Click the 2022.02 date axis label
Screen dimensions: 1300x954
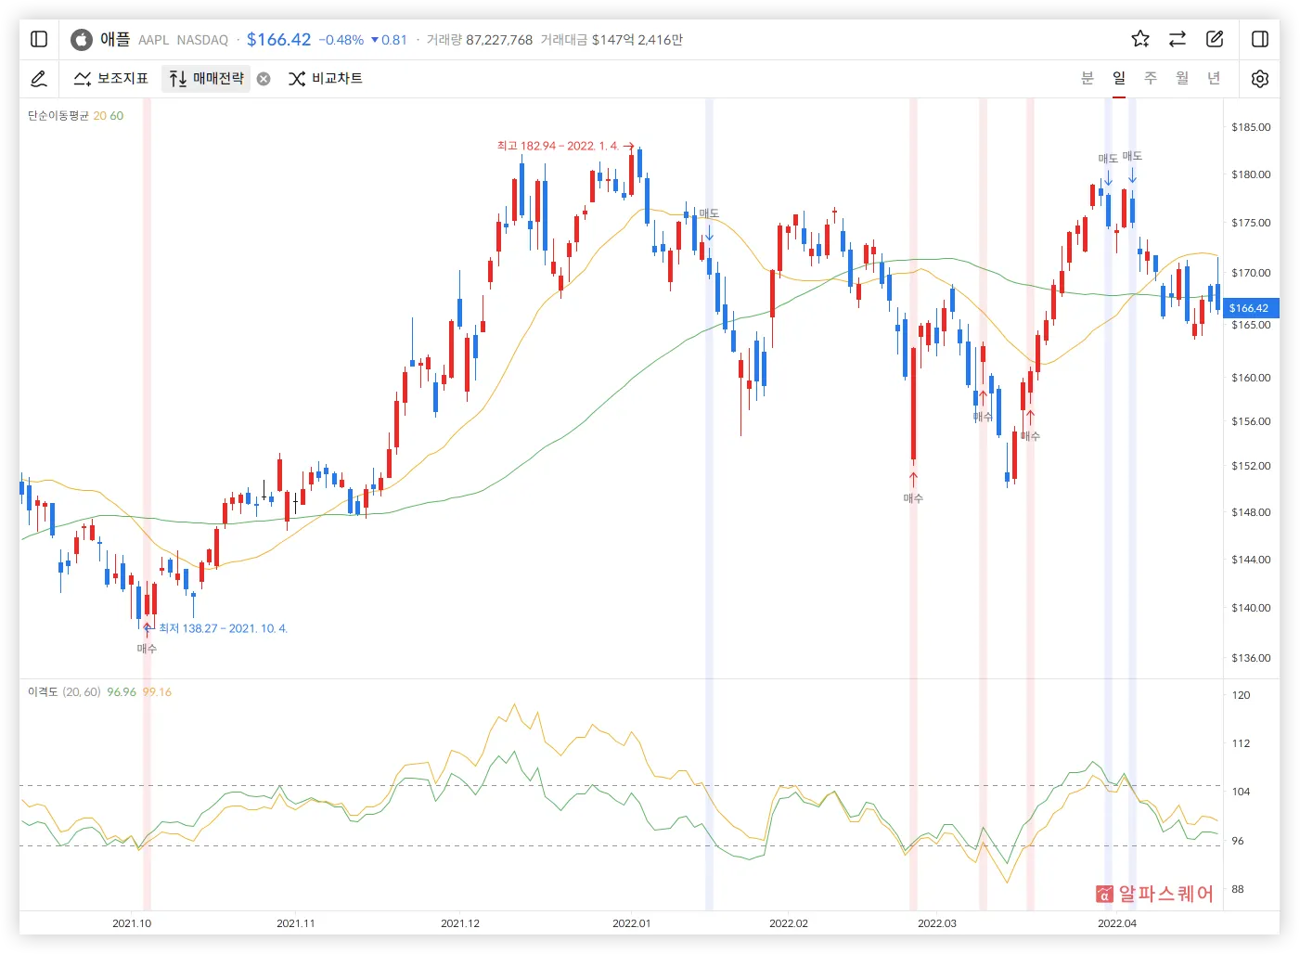[x=789, y=923]
